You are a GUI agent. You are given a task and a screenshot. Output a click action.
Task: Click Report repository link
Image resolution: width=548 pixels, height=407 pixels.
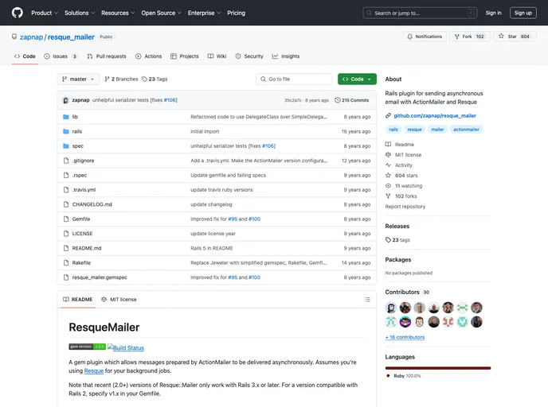coord(405,207)
